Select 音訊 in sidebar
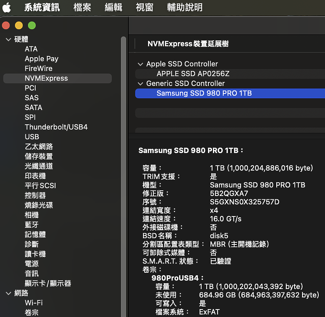 coord(32,274)
